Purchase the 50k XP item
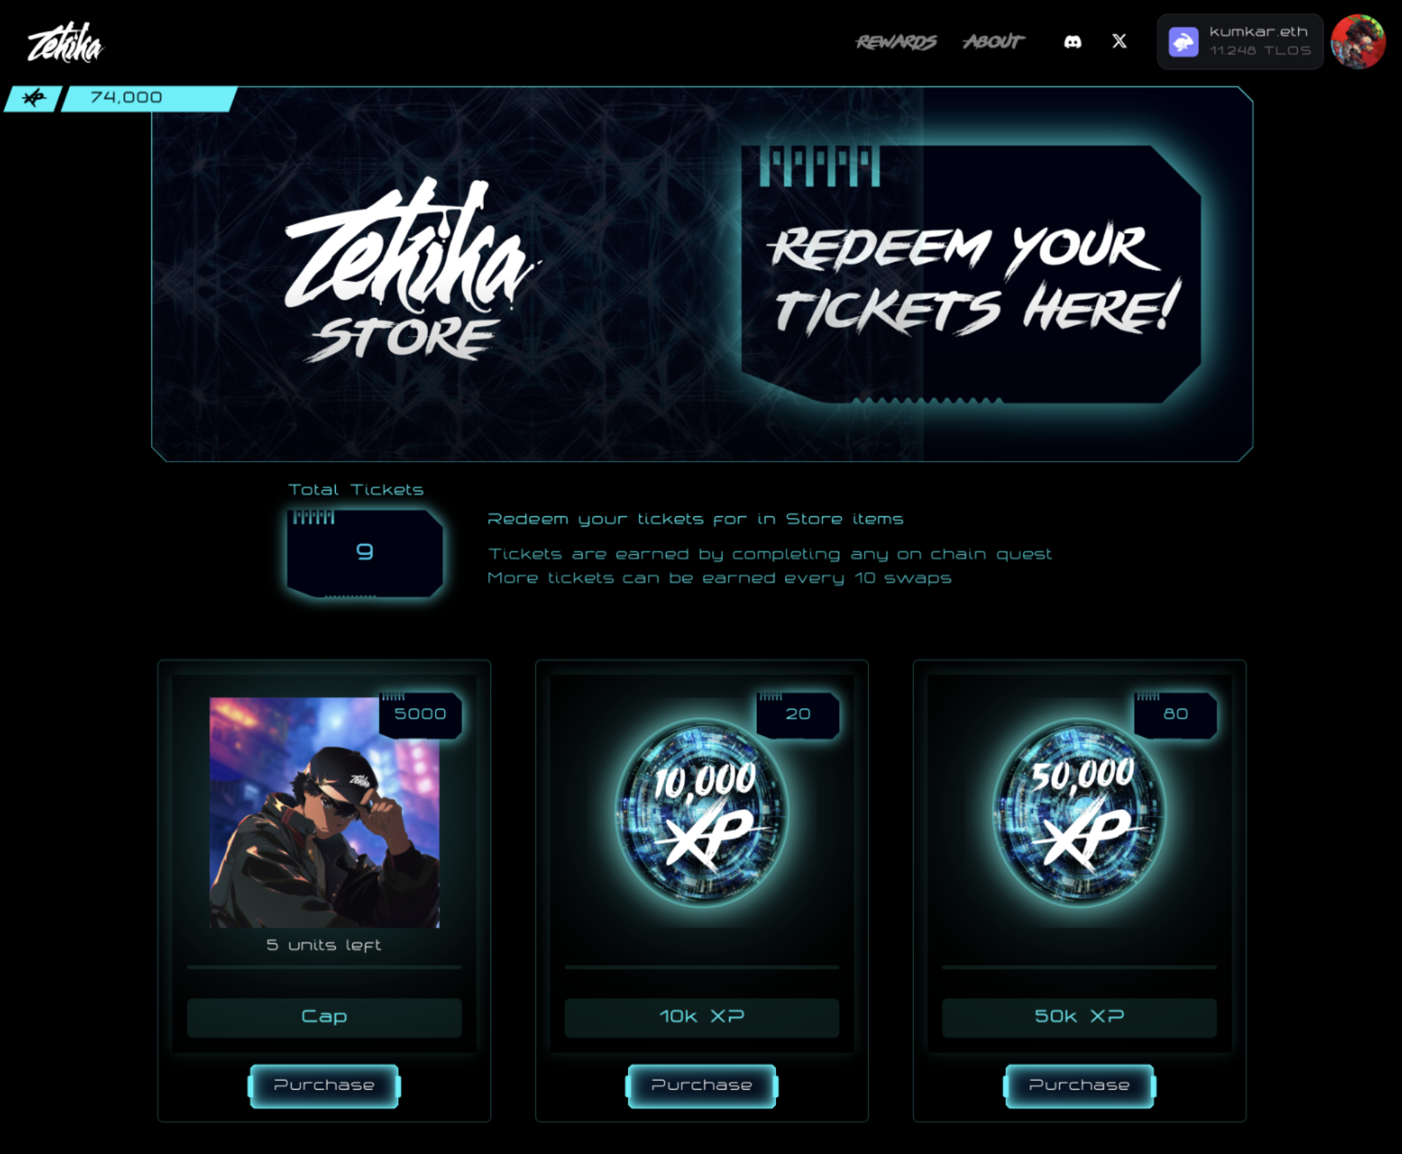Viewport: 1402px width, 1154px height. [1079, 1086]
